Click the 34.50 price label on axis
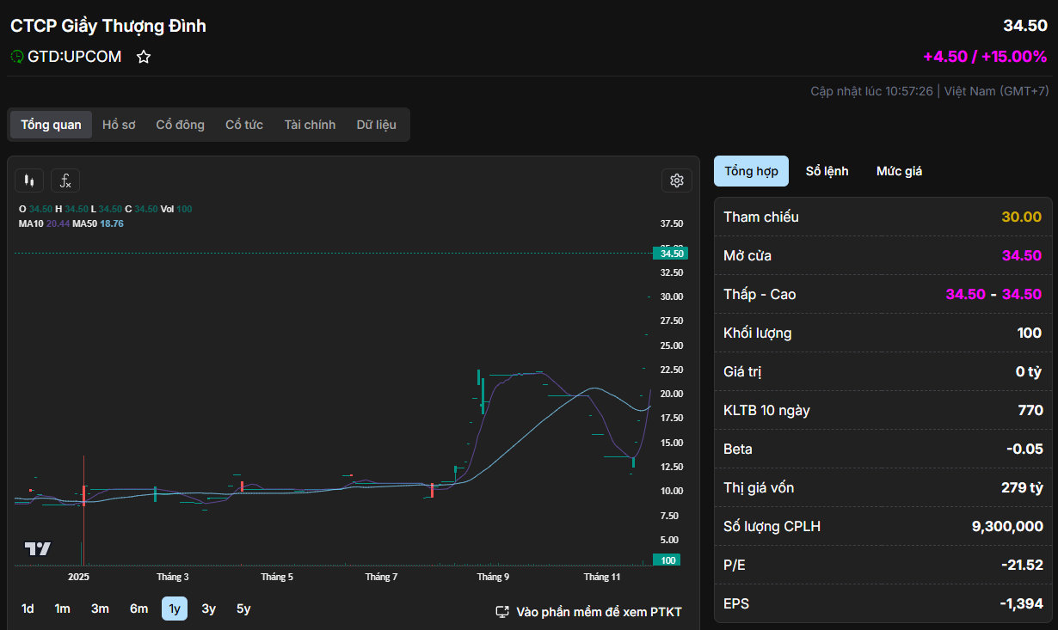 point(671,254)
